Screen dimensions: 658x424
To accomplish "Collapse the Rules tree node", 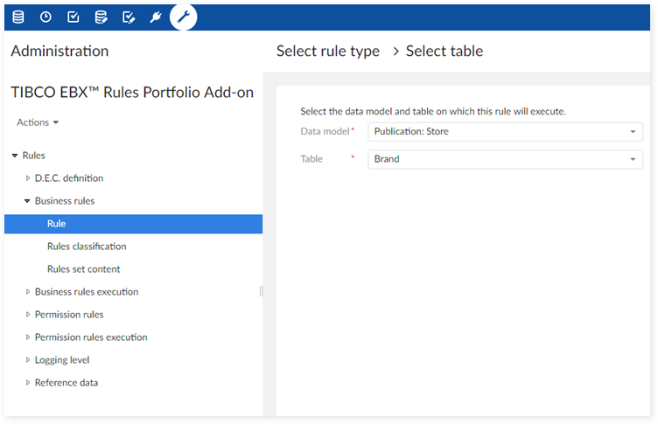I will (x=15, y=156).
